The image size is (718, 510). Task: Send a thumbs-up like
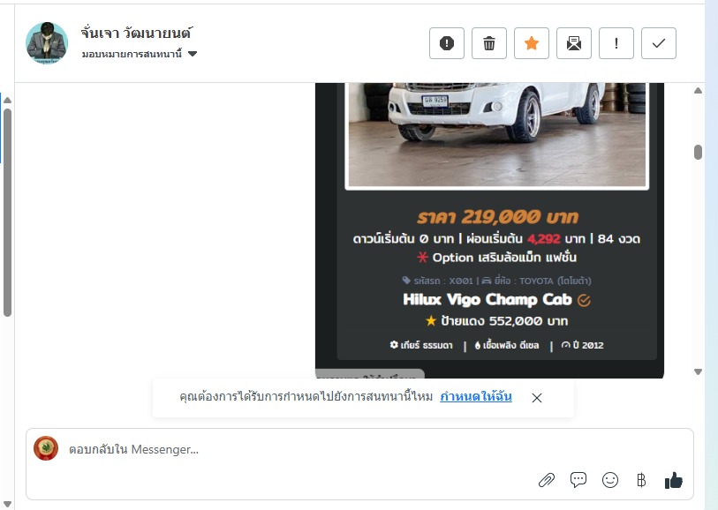point(673,480)
